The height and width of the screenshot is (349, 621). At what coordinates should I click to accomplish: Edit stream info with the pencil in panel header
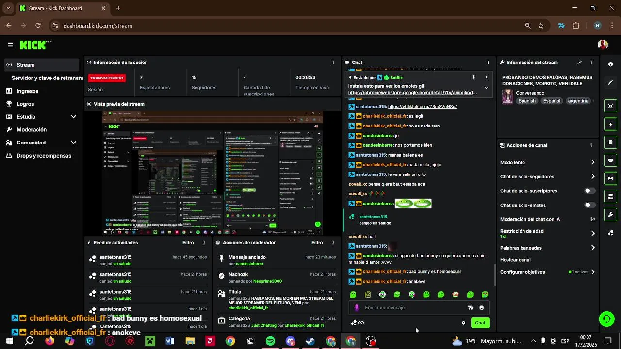click(x=579, y=63)
